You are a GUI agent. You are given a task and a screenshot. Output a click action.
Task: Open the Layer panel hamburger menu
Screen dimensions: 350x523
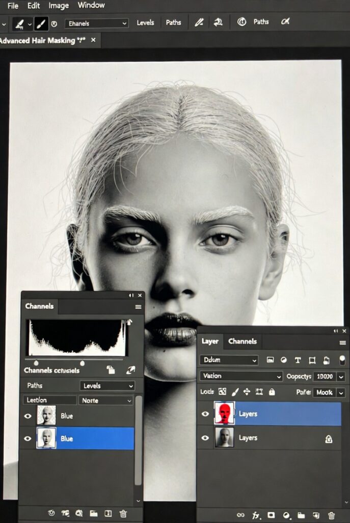(x=342, y=343)
